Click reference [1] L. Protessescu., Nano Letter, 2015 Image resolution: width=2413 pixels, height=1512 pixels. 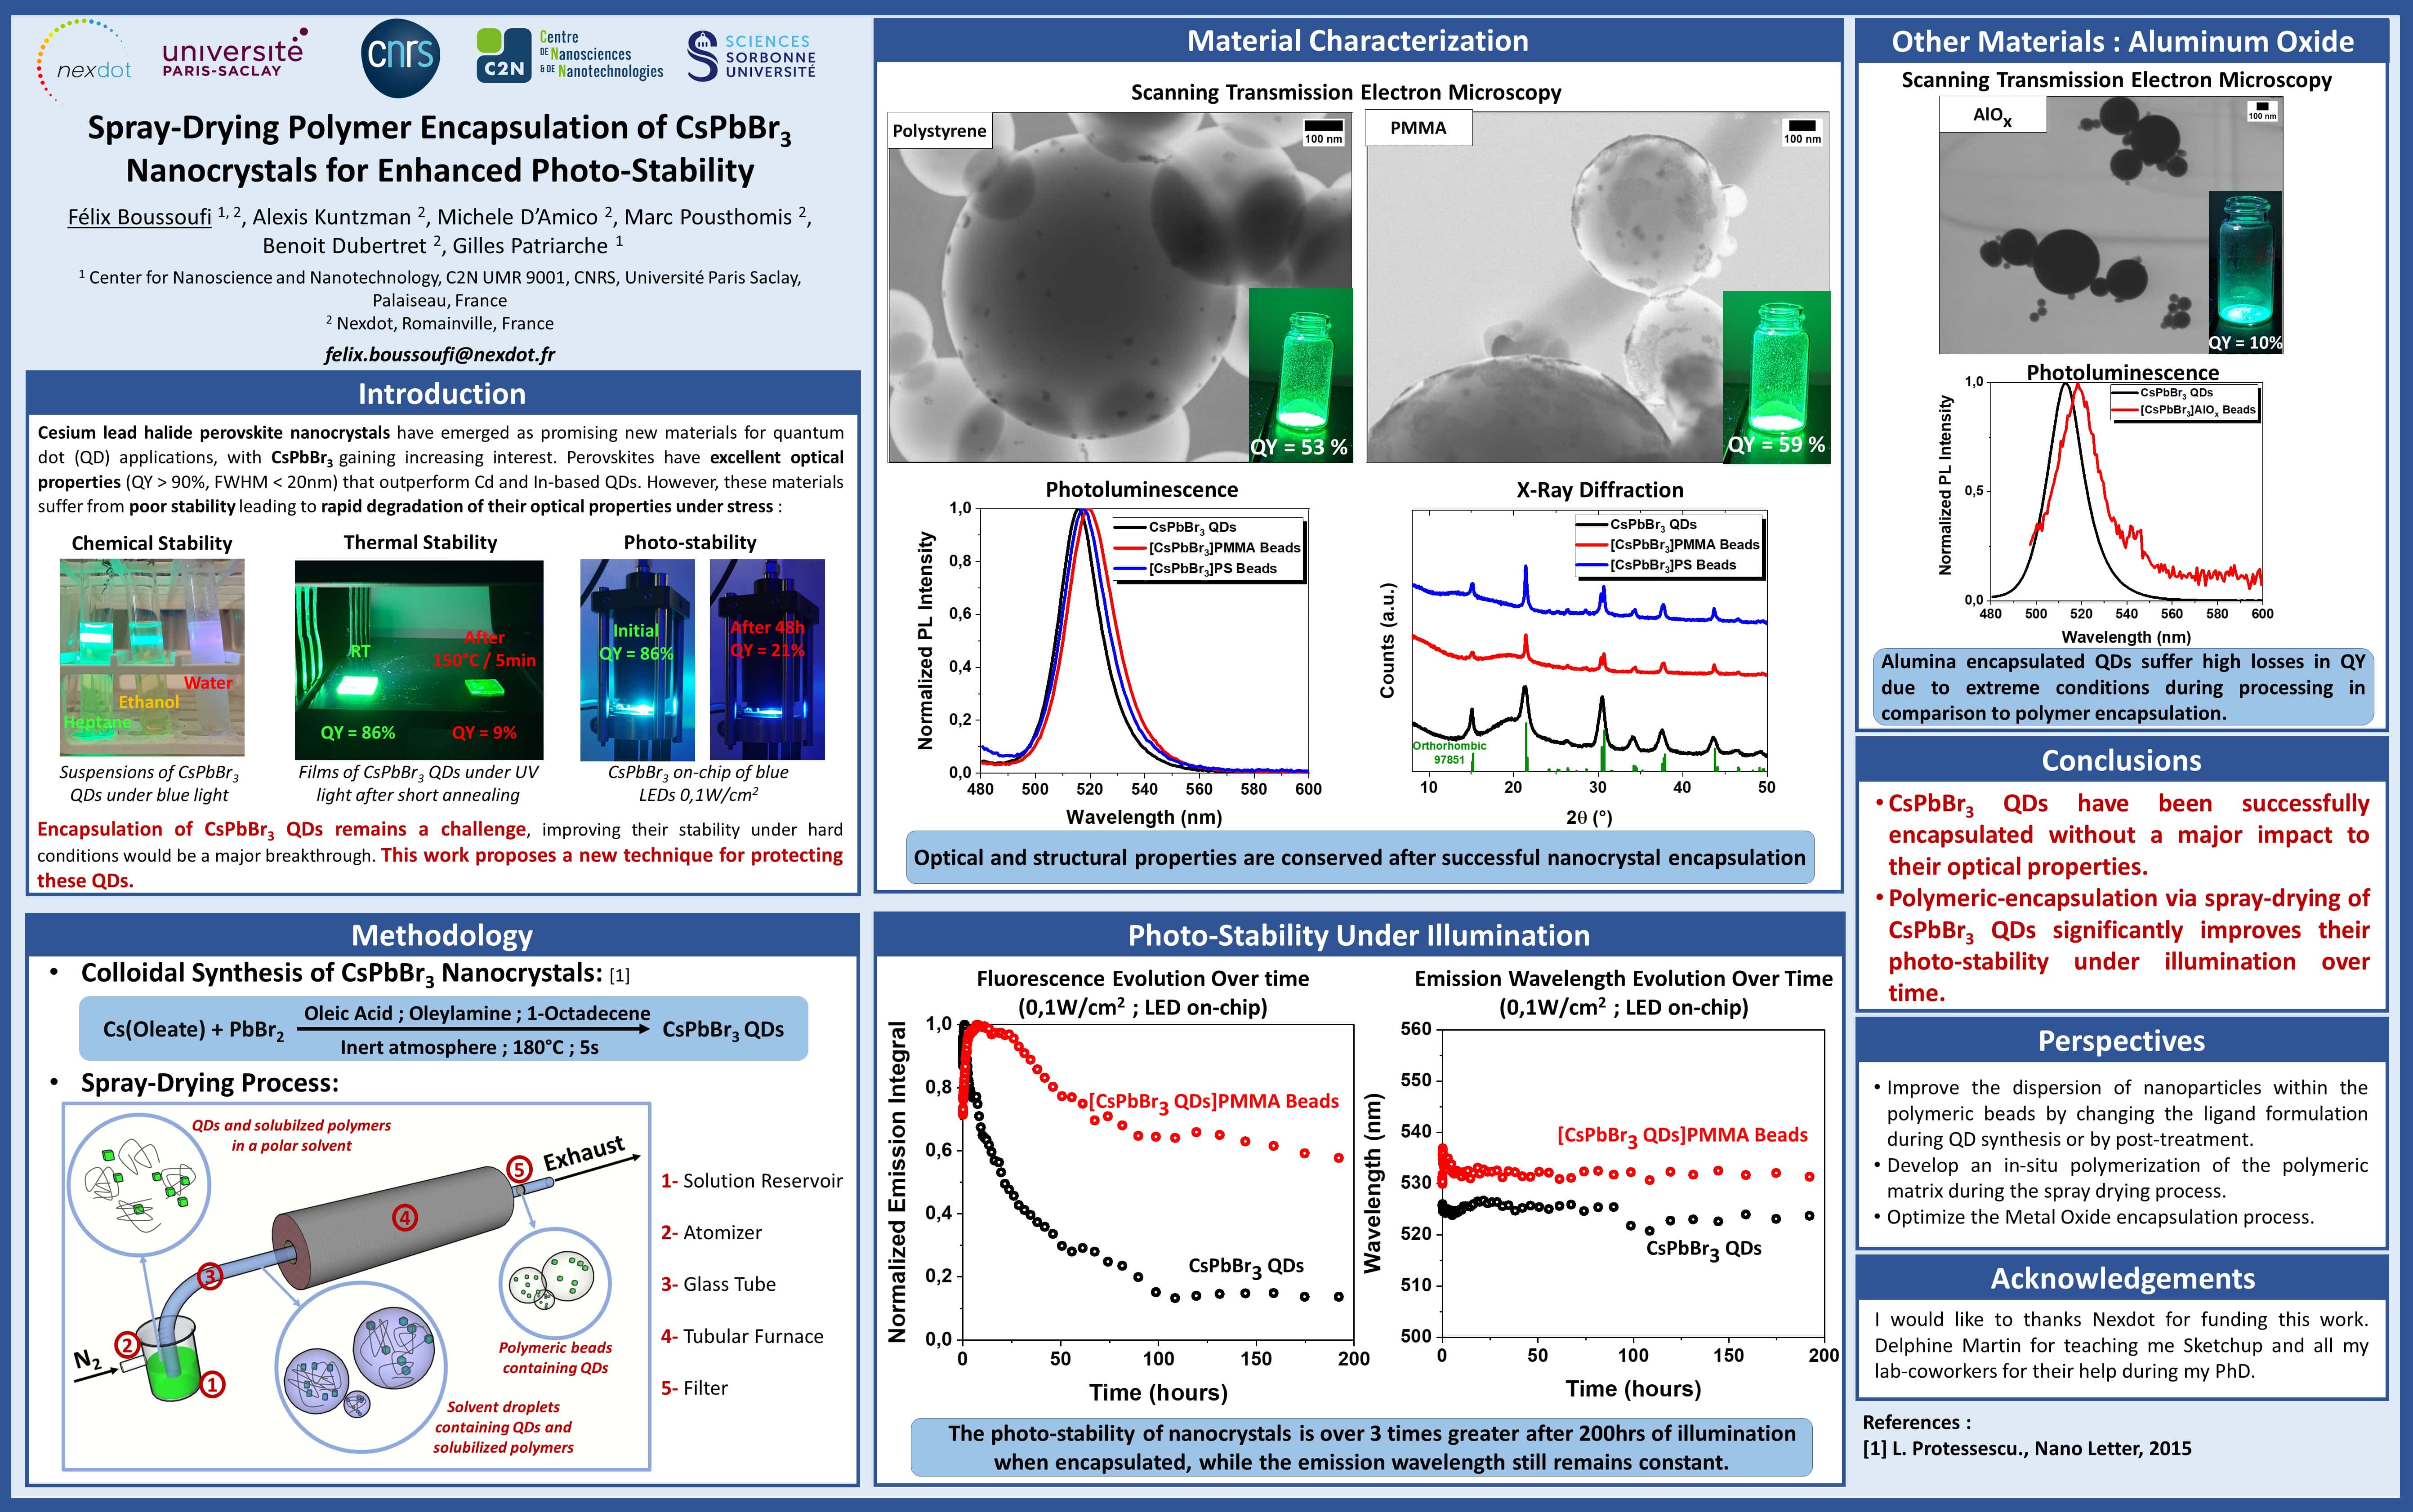(2027, 1448)
